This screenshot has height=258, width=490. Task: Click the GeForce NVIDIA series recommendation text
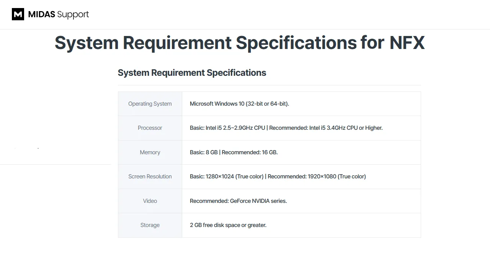point(238,201)
